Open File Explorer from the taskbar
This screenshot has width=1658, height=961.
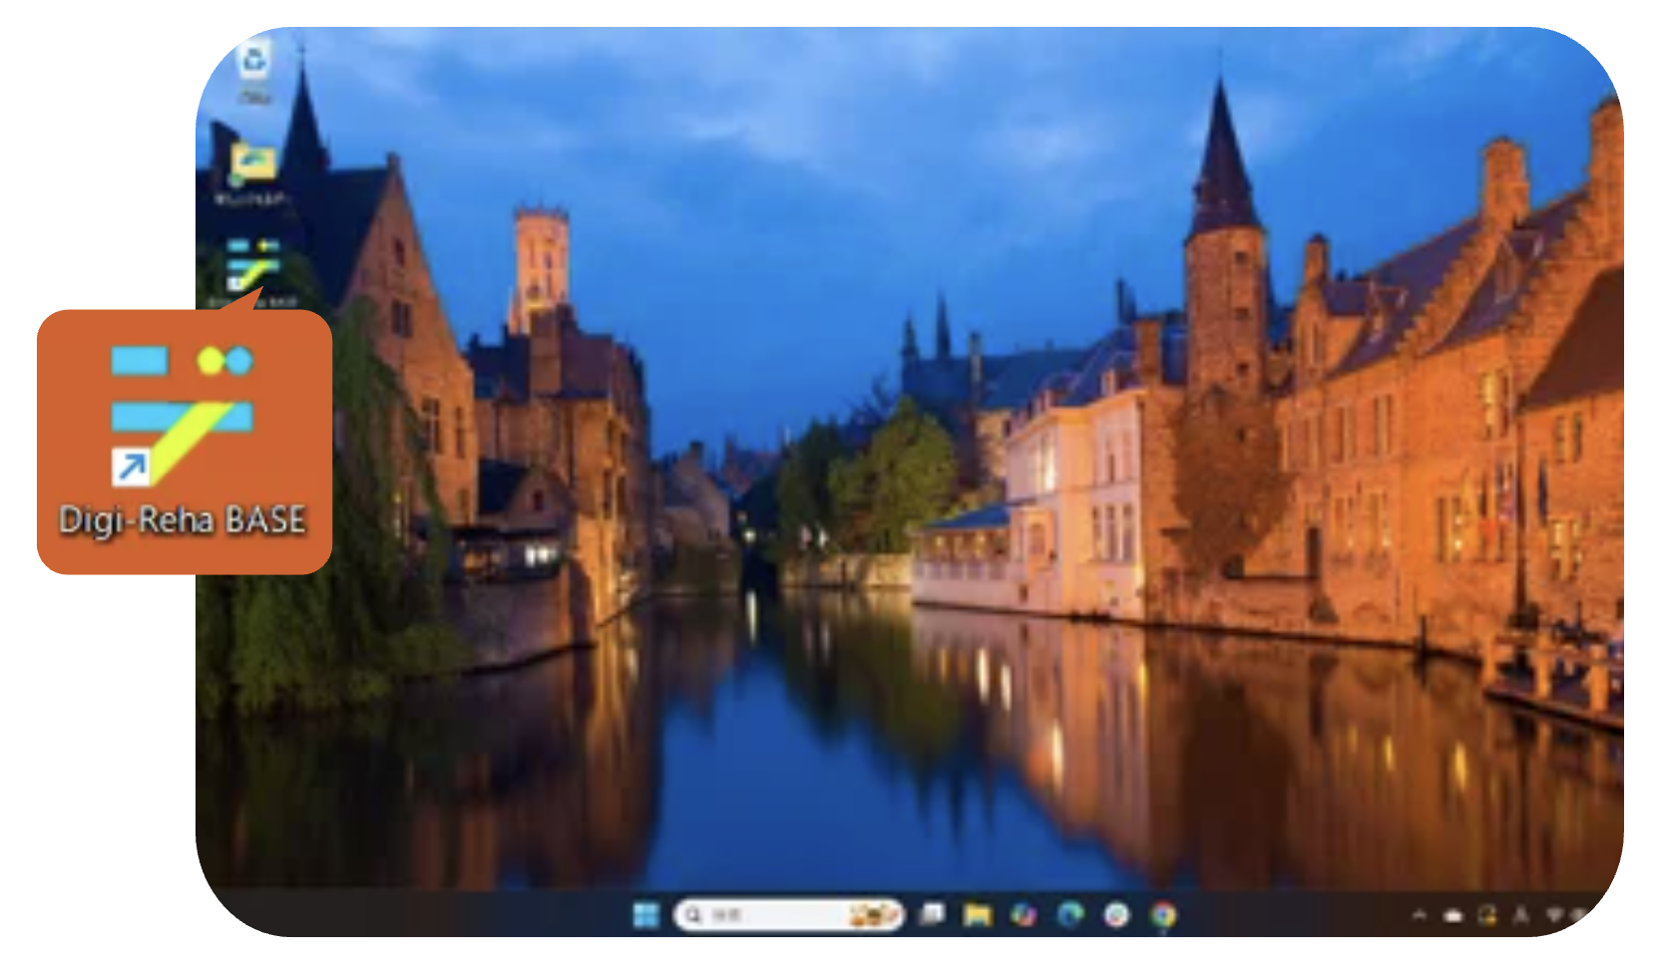[x=978, y=914]
